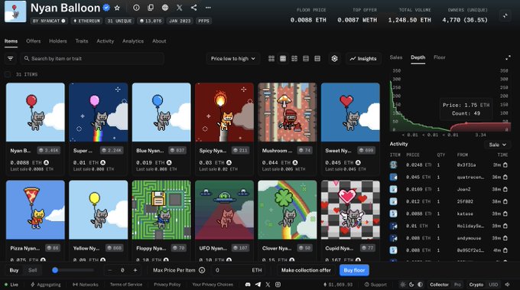Screen dimensions: 520x290
Task: Open the Analytics tab
Action: click(133, 41)
